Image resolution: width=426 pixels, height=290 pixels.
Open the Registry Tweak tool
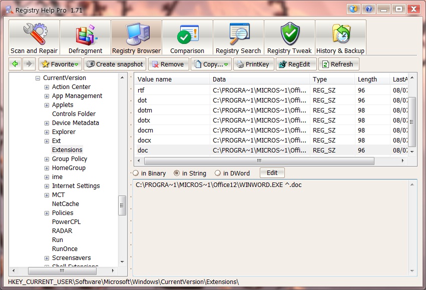click(x=289, y=38)
